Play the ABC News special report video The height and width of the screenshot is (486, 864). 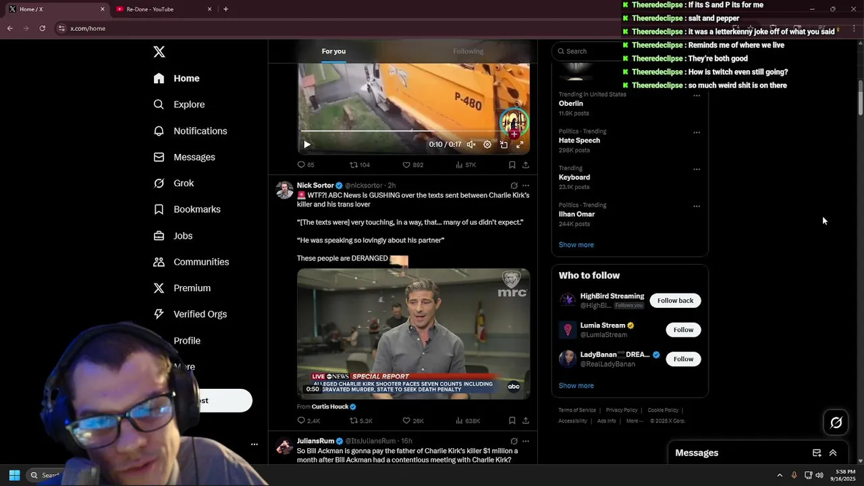coord(413,334)
